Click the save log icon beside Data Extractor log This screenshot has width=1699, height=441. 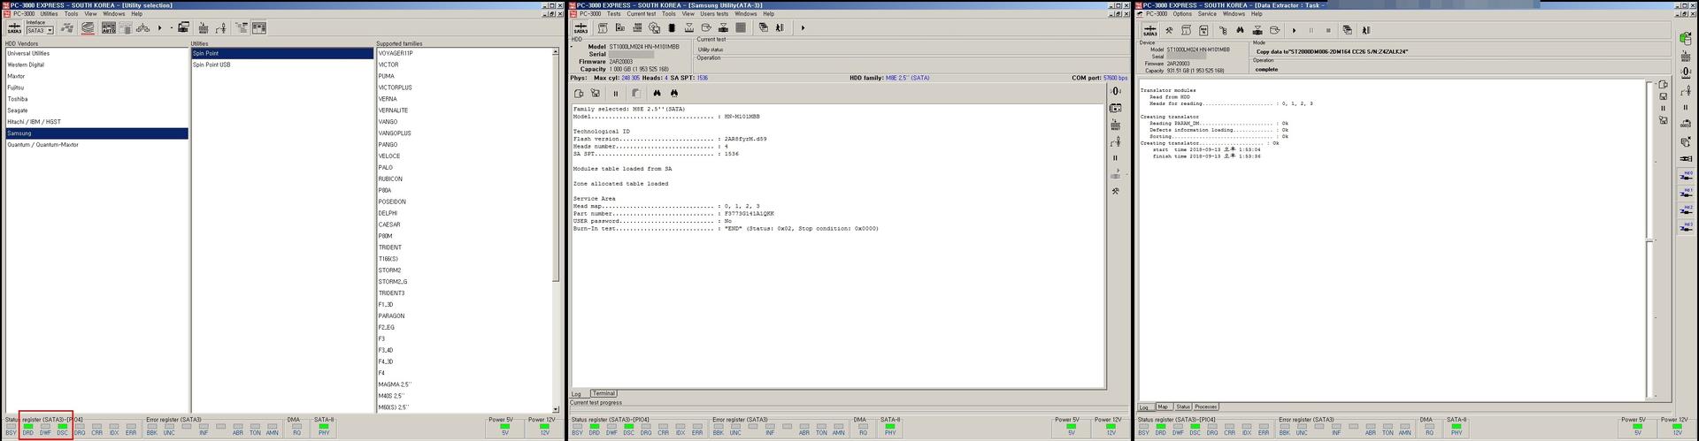(x=1664, y=95)
